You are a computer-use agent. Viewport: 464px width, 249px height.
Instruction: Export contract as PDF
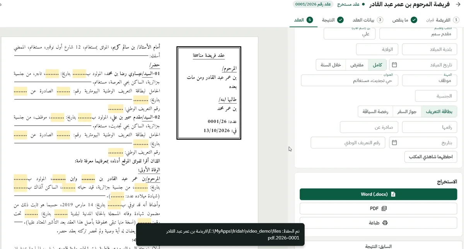pyautogui.click(x=378, y=208)
